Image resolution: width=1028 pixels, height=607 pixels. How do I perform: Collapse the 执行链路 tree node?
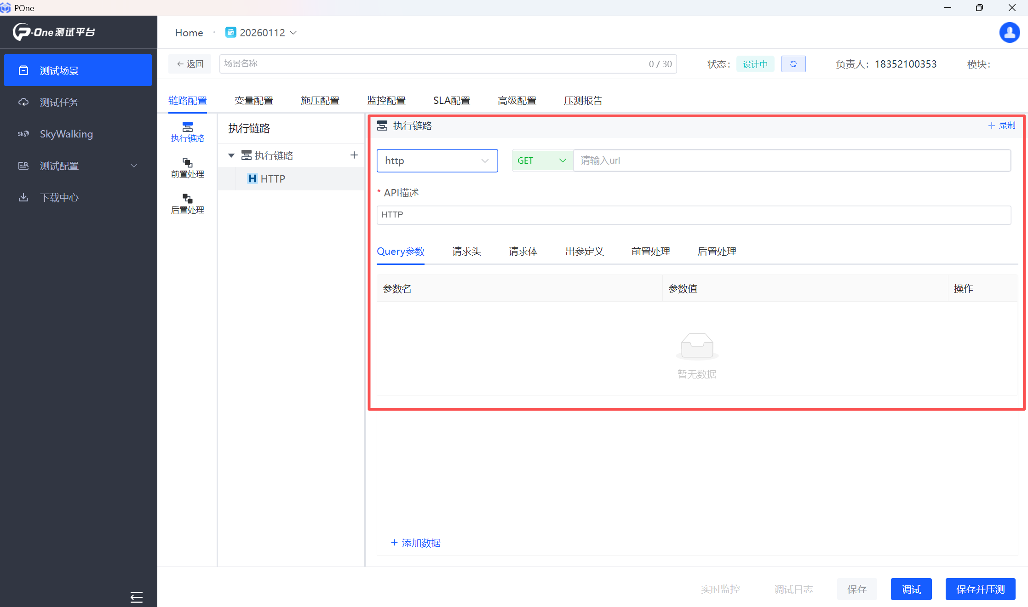tap(231, 155)
